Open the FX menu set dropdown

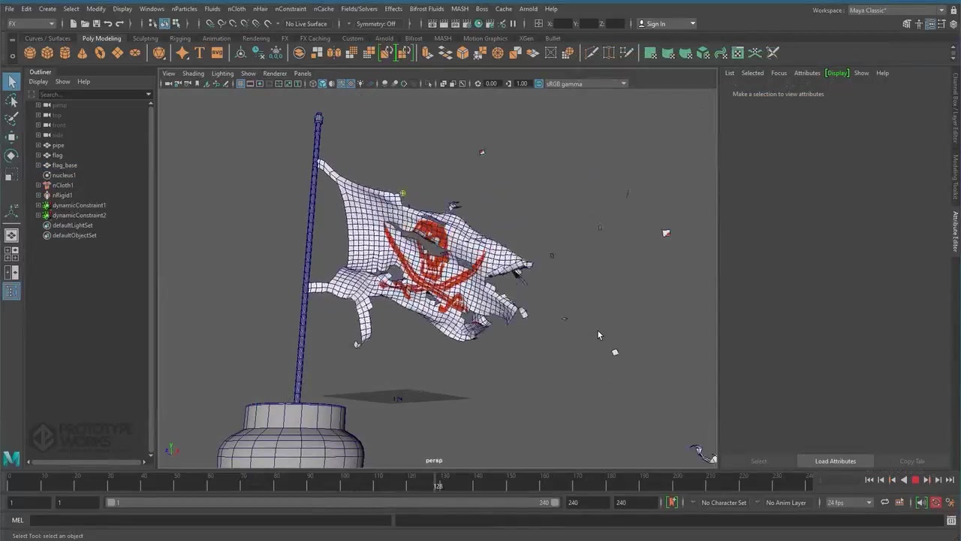click(30, 23)
